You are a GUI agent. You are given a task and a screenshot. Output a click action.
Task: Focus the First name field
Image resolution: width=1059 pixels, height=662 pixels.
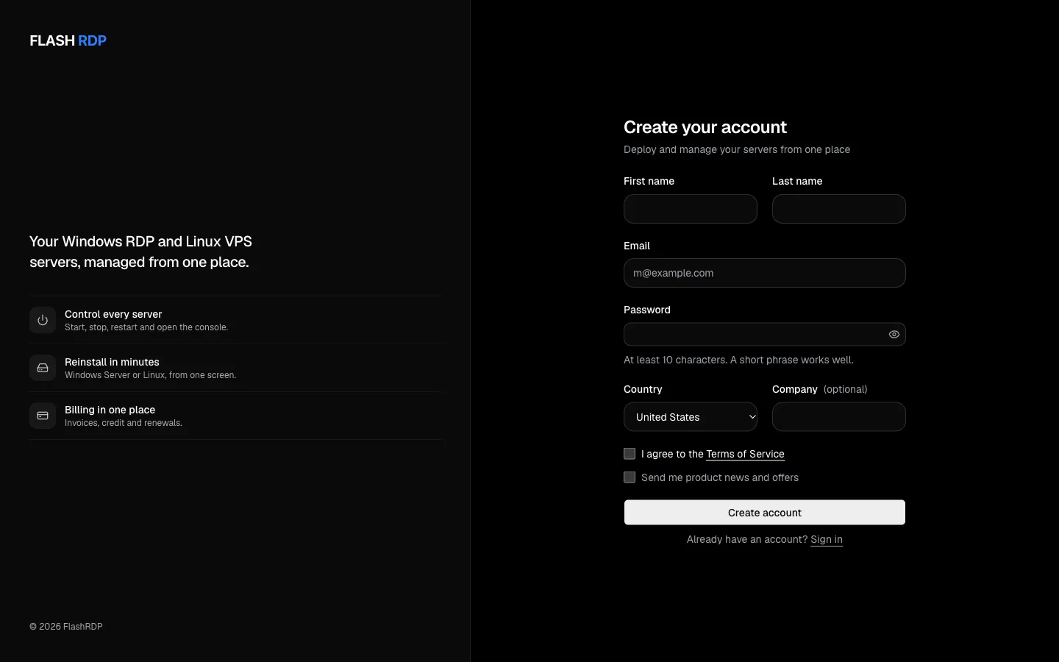[x=691, y=209]
